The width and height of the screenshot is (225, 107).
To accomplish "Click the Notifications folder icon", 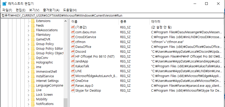I will click(33, 104).
